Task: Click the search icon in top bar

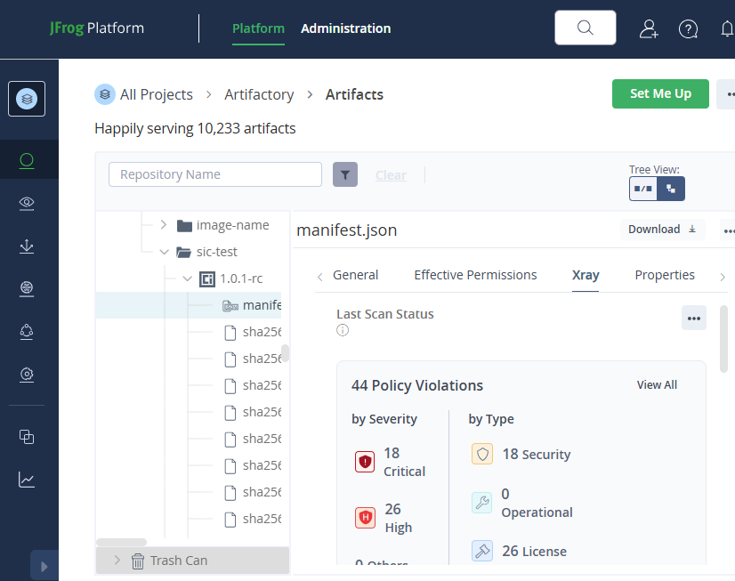Action: [585, 28]
